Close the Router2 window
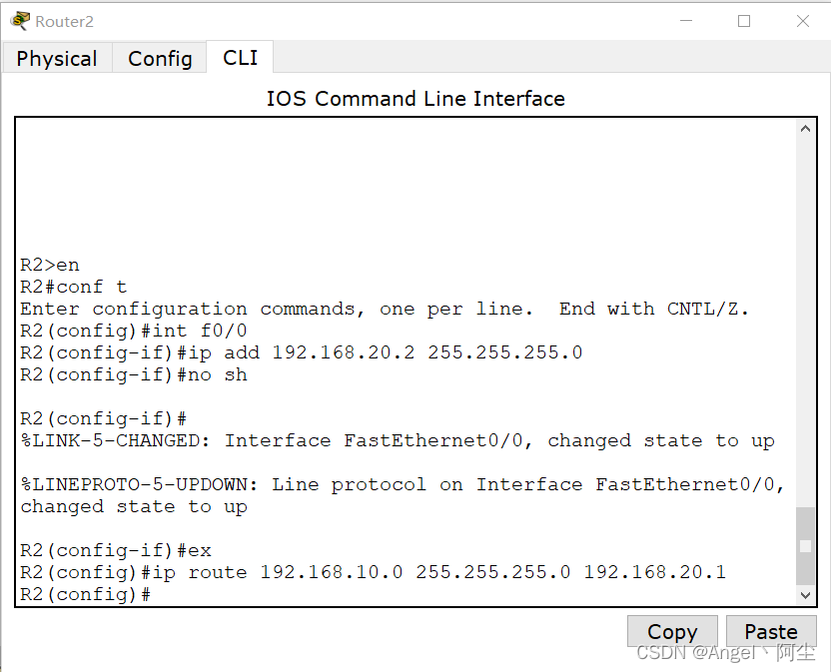Image resolution: width=831 pixels, height=672 pixels. point(803,21)
